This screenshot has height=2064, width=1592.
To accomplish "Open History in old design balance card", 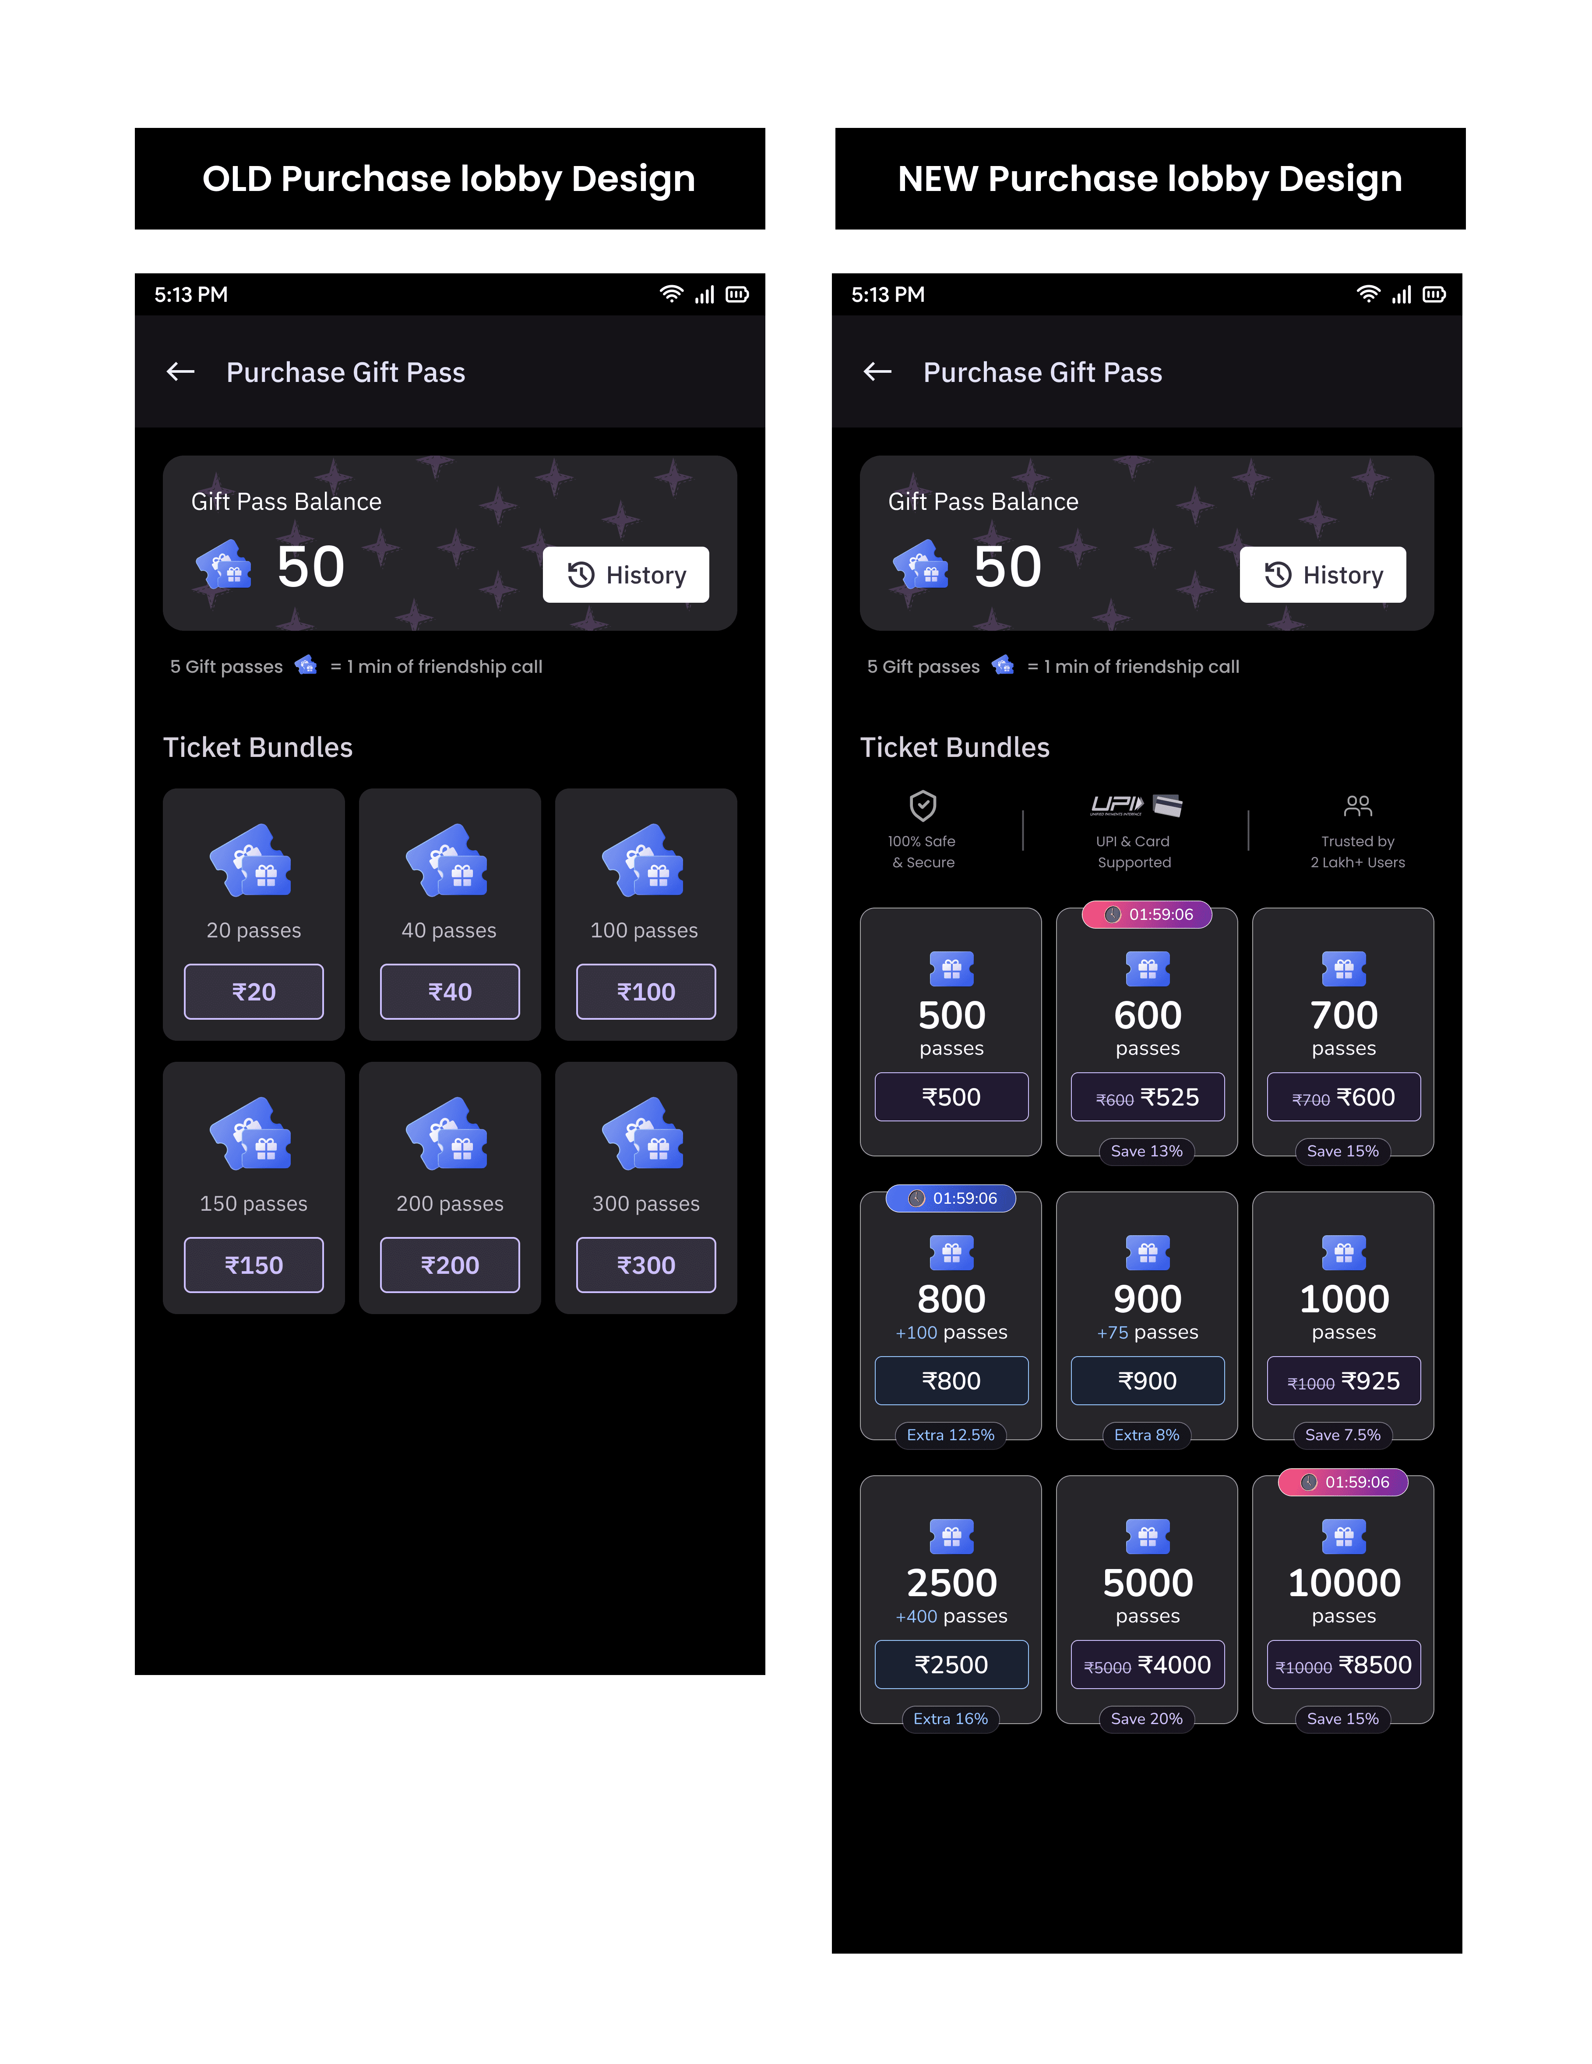I will [626, 575].
